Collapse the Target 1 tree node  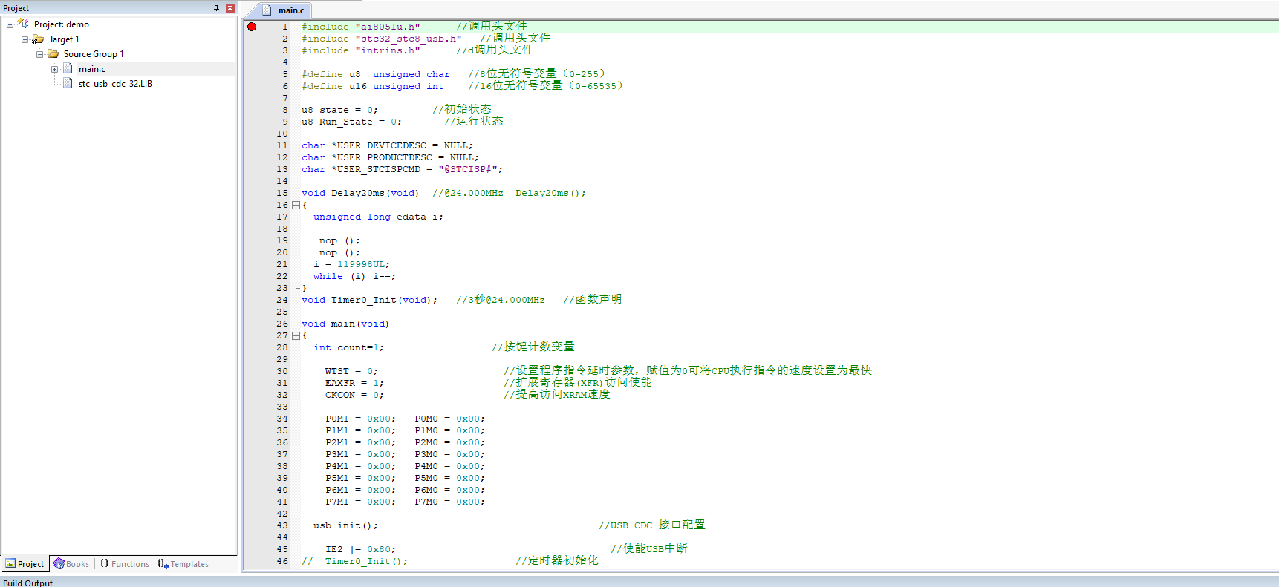click(x=25, y=39)
